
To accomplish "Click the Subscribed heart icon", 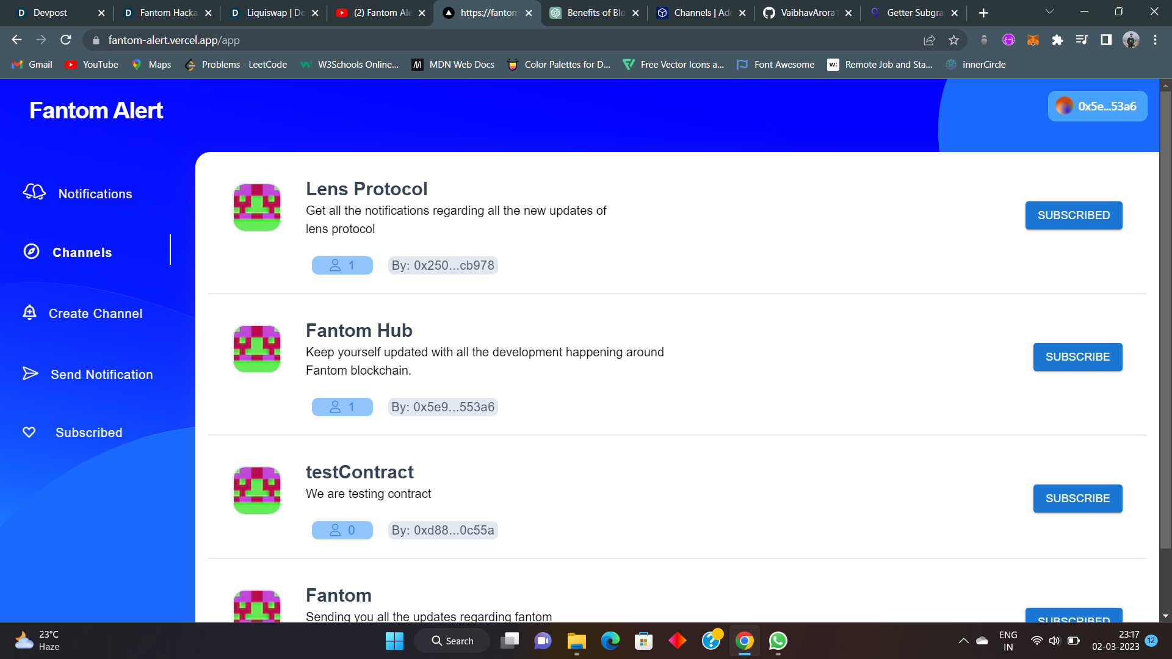I will pos(29,432).
